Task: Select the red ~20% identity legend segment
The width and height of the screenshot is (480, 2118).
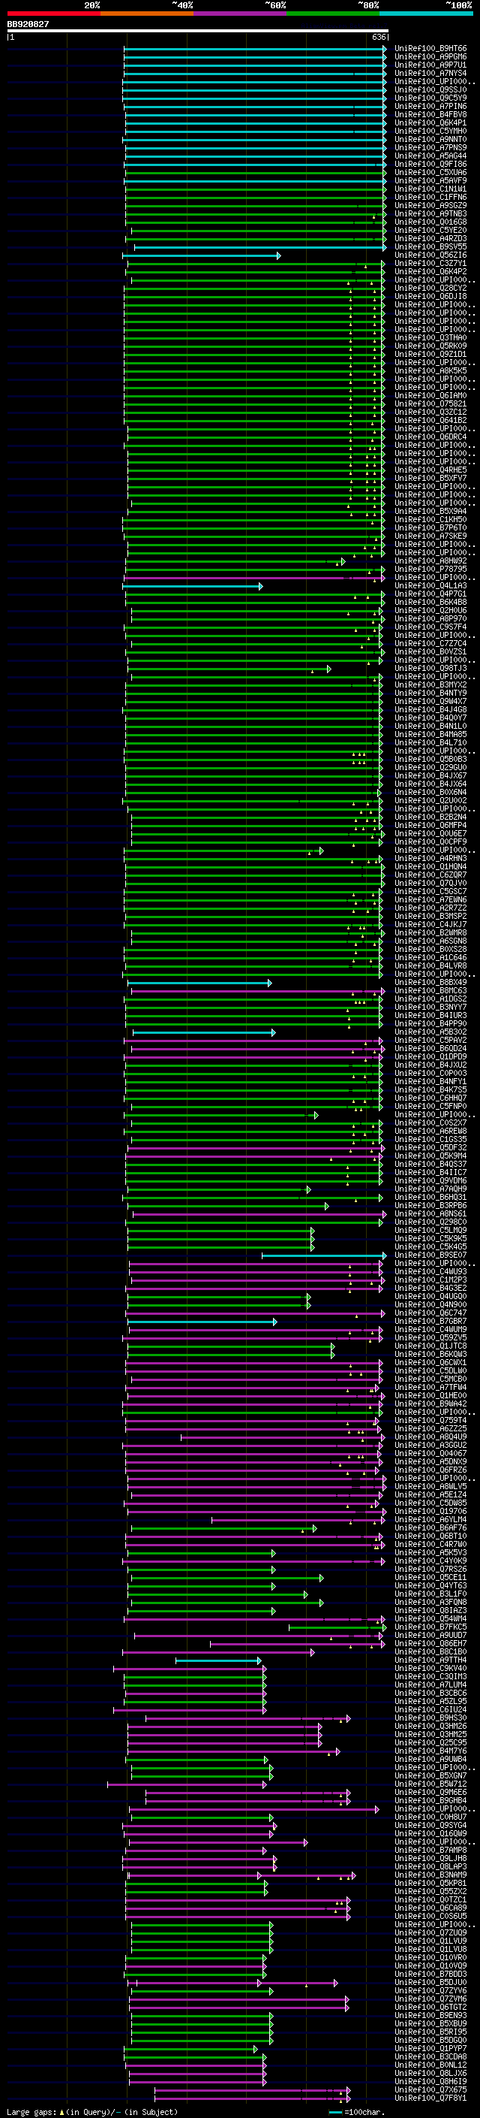Action: click(53, 14)
